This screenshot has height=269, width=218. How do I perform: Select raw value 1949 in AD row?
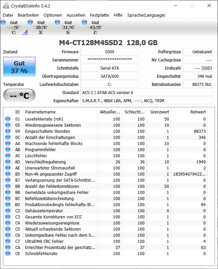(x=201, y=162)
